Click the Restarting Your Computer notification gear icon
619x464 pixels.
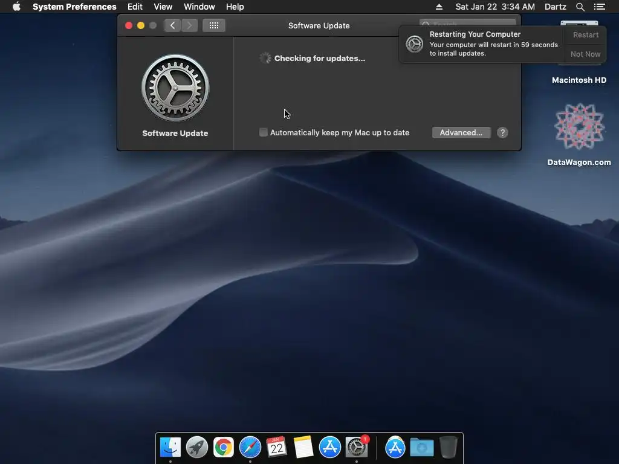tap(415, 43)
